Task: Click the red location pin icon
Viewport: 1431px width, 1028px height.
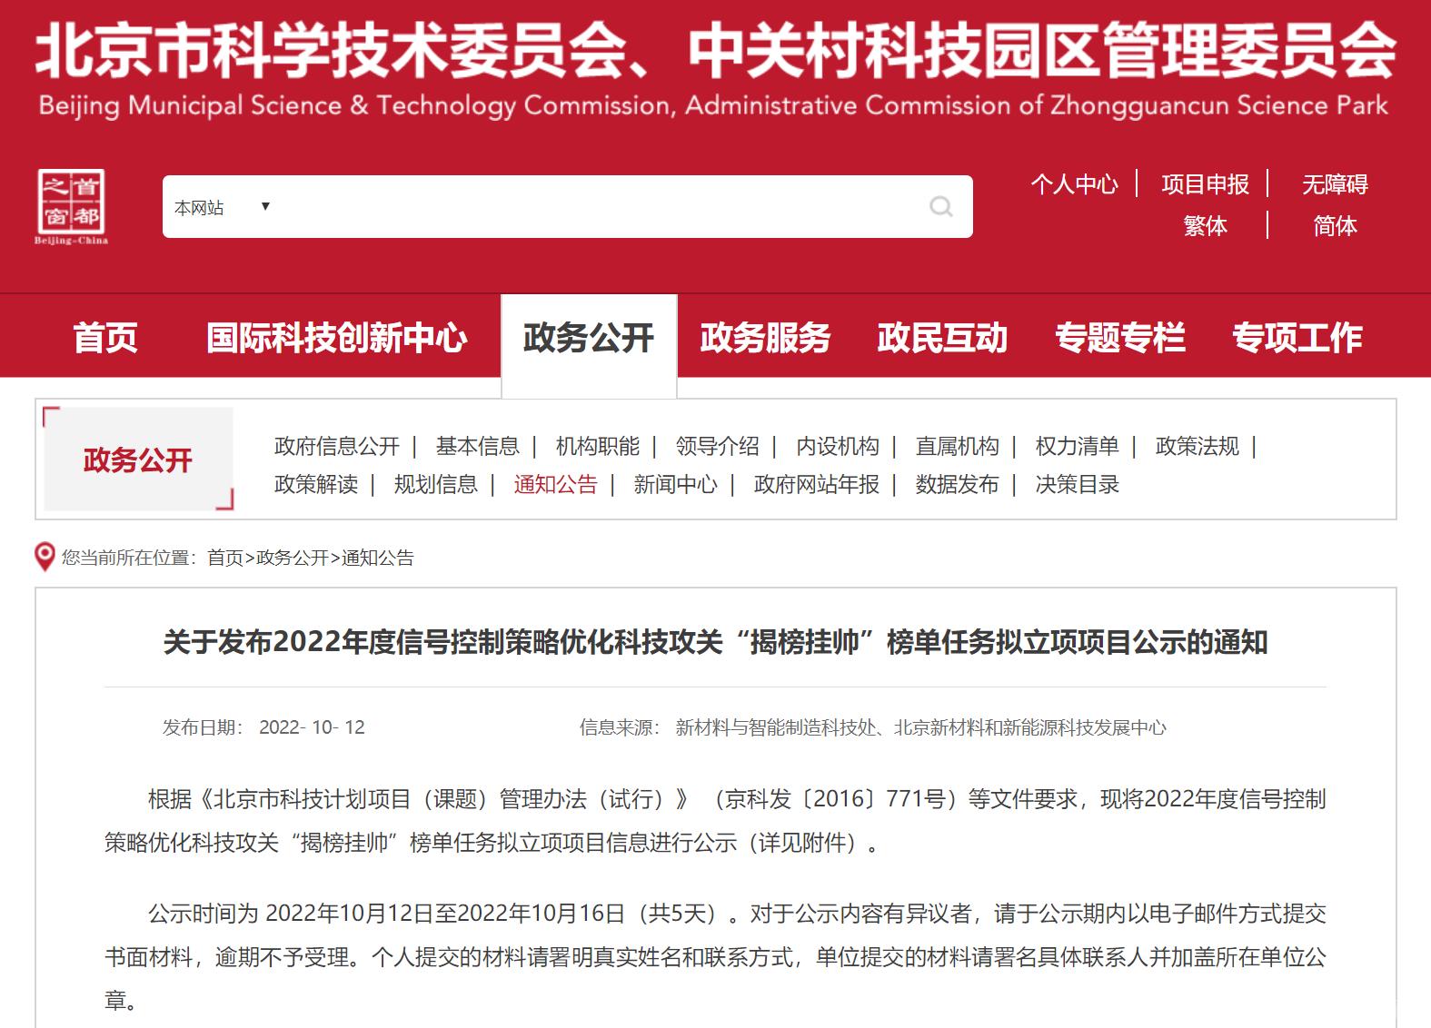Action: [x=44, y=557]
